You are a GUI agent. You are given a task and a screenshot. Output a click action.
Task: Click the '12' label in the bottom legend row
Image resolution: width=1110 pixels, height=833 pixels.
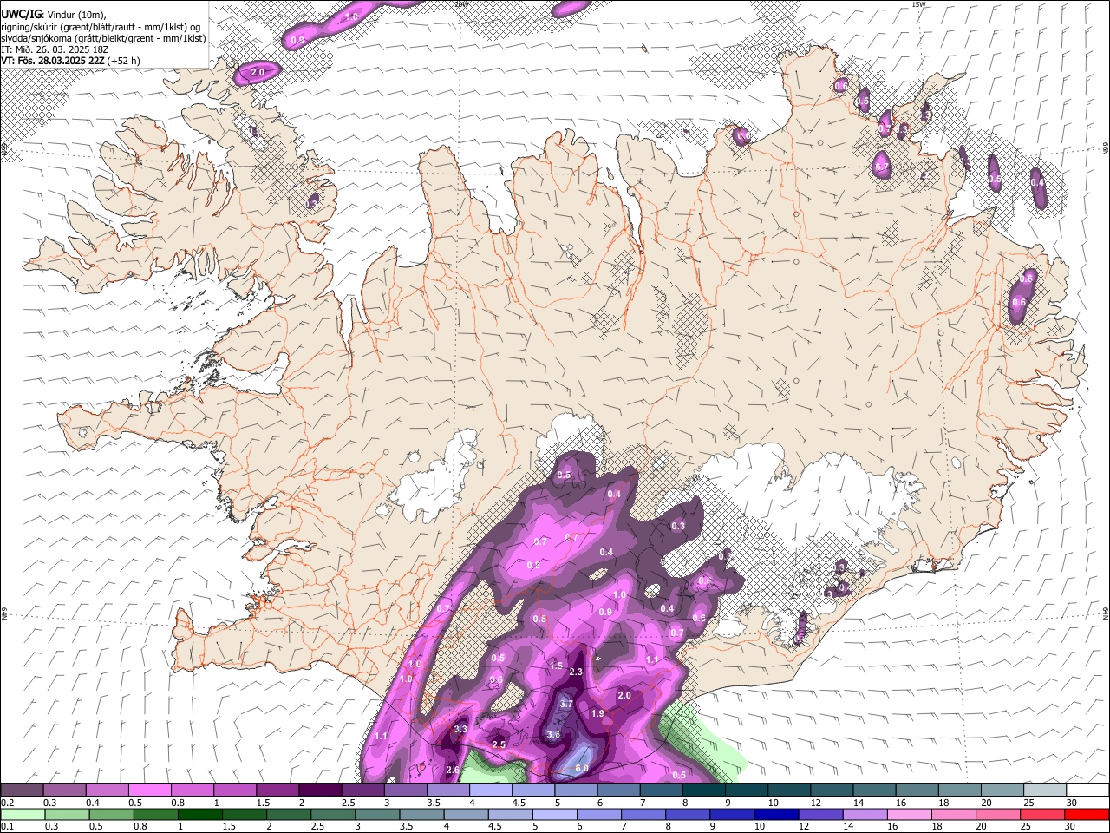[804, 827]
